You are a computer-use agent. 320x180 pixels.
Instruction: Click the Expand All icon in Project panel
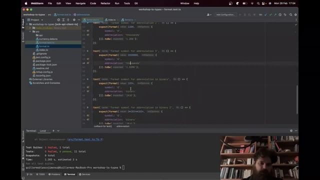tap(63, 20)
